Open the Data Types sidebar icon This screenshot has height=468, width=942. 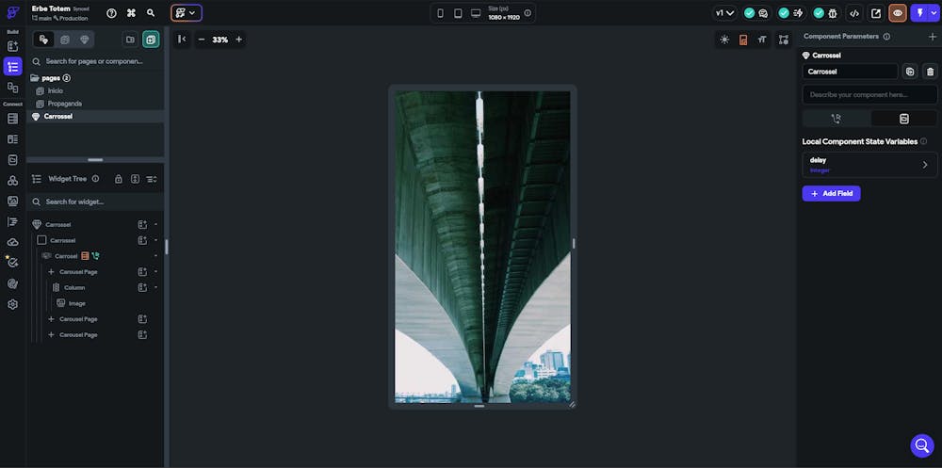click(x=12, y=139)
